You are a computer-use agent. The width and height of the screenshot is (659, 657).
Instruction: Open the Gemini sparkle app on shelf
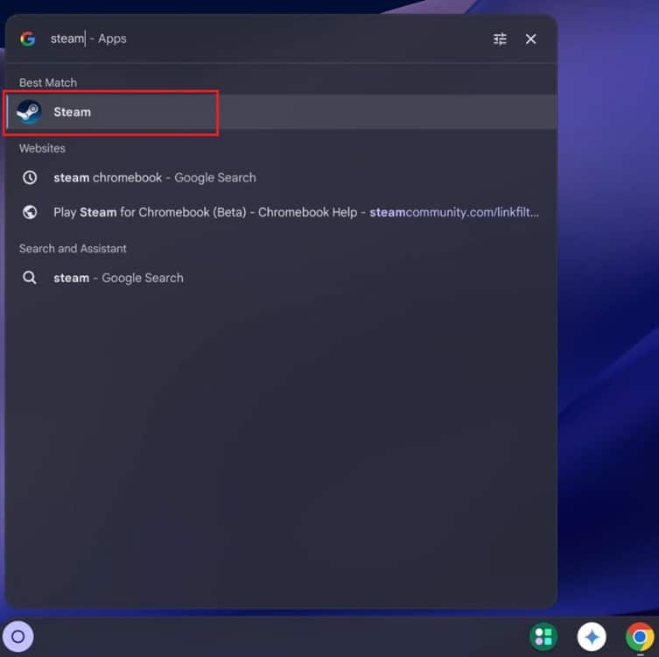click(x=592, y=636)
